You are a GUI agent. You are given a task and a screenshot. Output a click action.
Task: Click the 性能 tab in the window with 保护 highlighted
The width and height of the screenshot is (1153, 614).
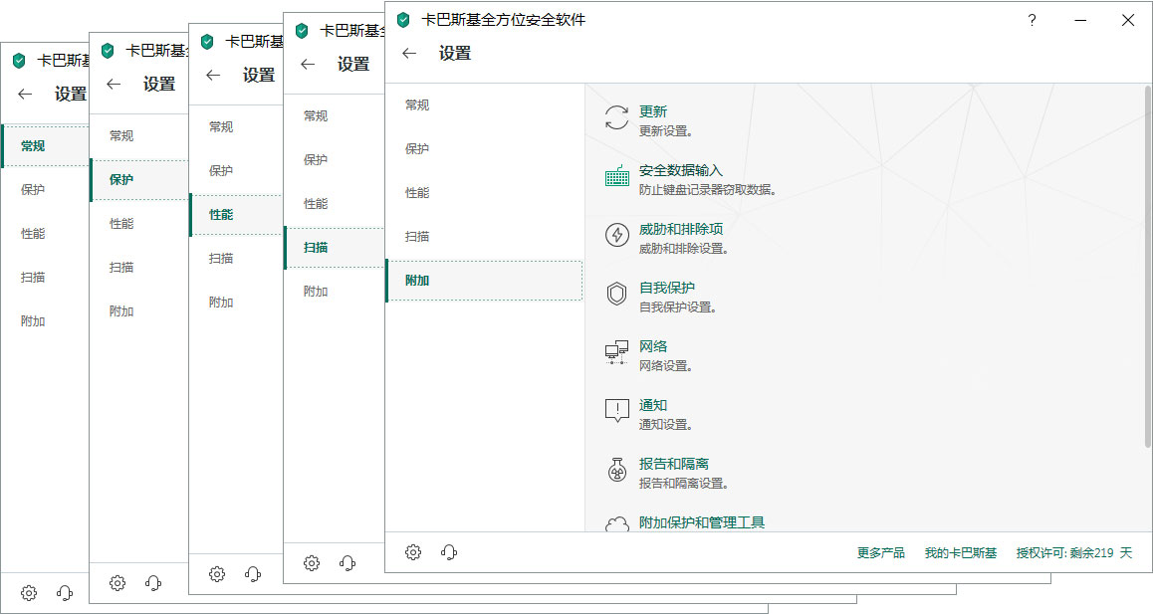pos(121,224)
